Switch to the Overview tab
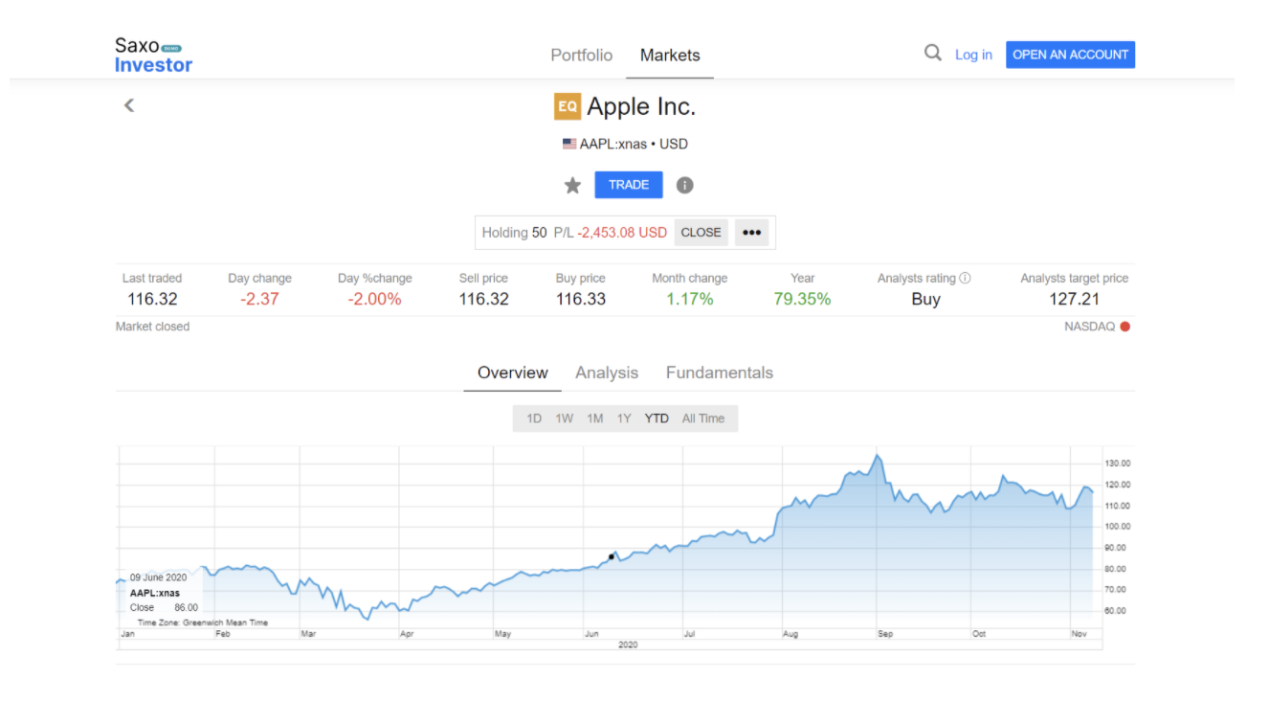This screenshot has height=701, width=1269. 513,373
